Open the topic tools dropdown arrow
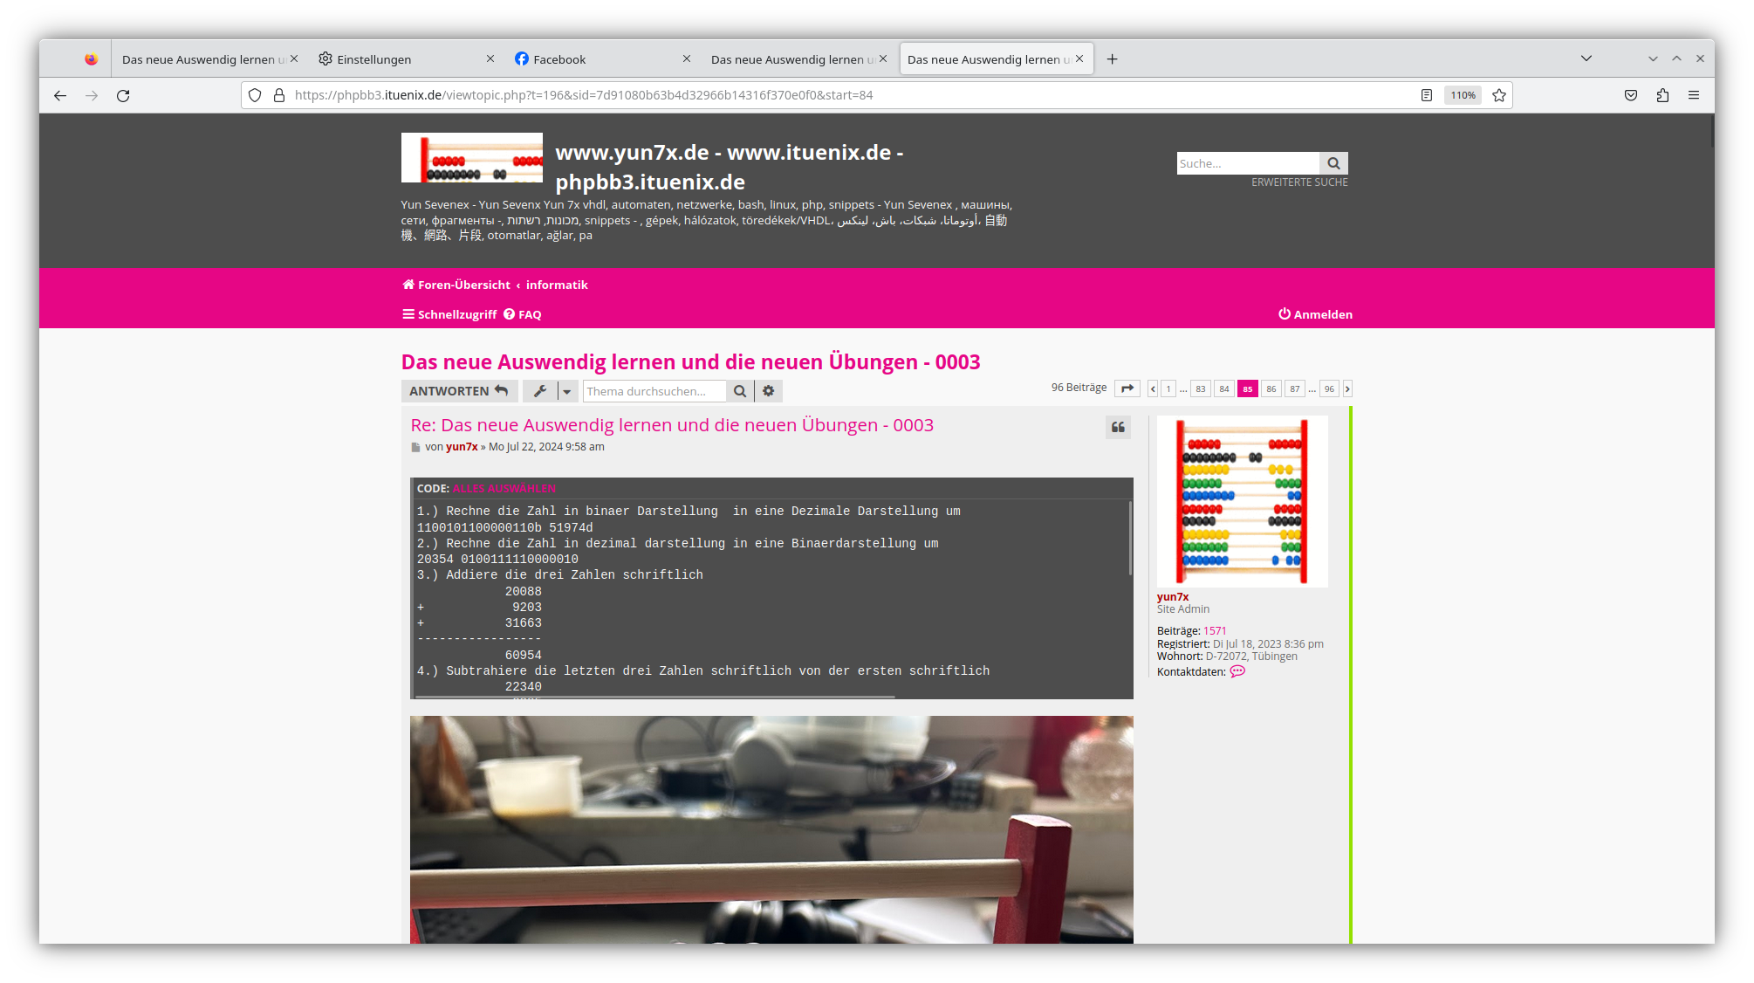 coord(567,390)
